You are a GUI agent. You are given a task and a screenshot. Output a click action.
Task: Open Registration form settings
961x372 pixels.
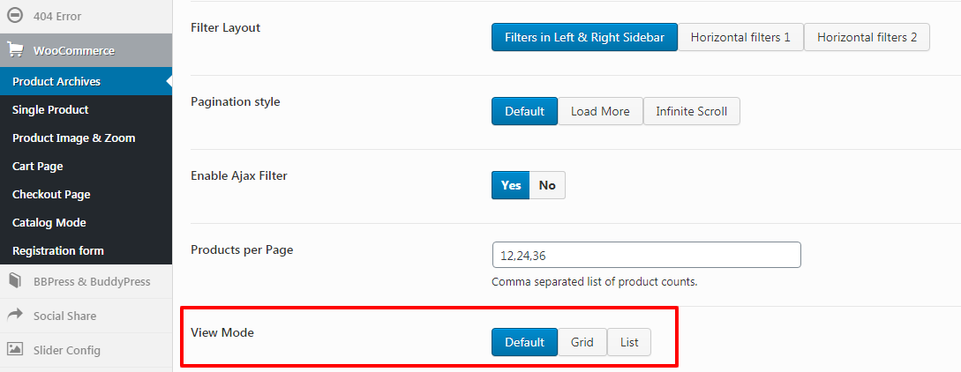pyautogui.click(x=57, y=250)
